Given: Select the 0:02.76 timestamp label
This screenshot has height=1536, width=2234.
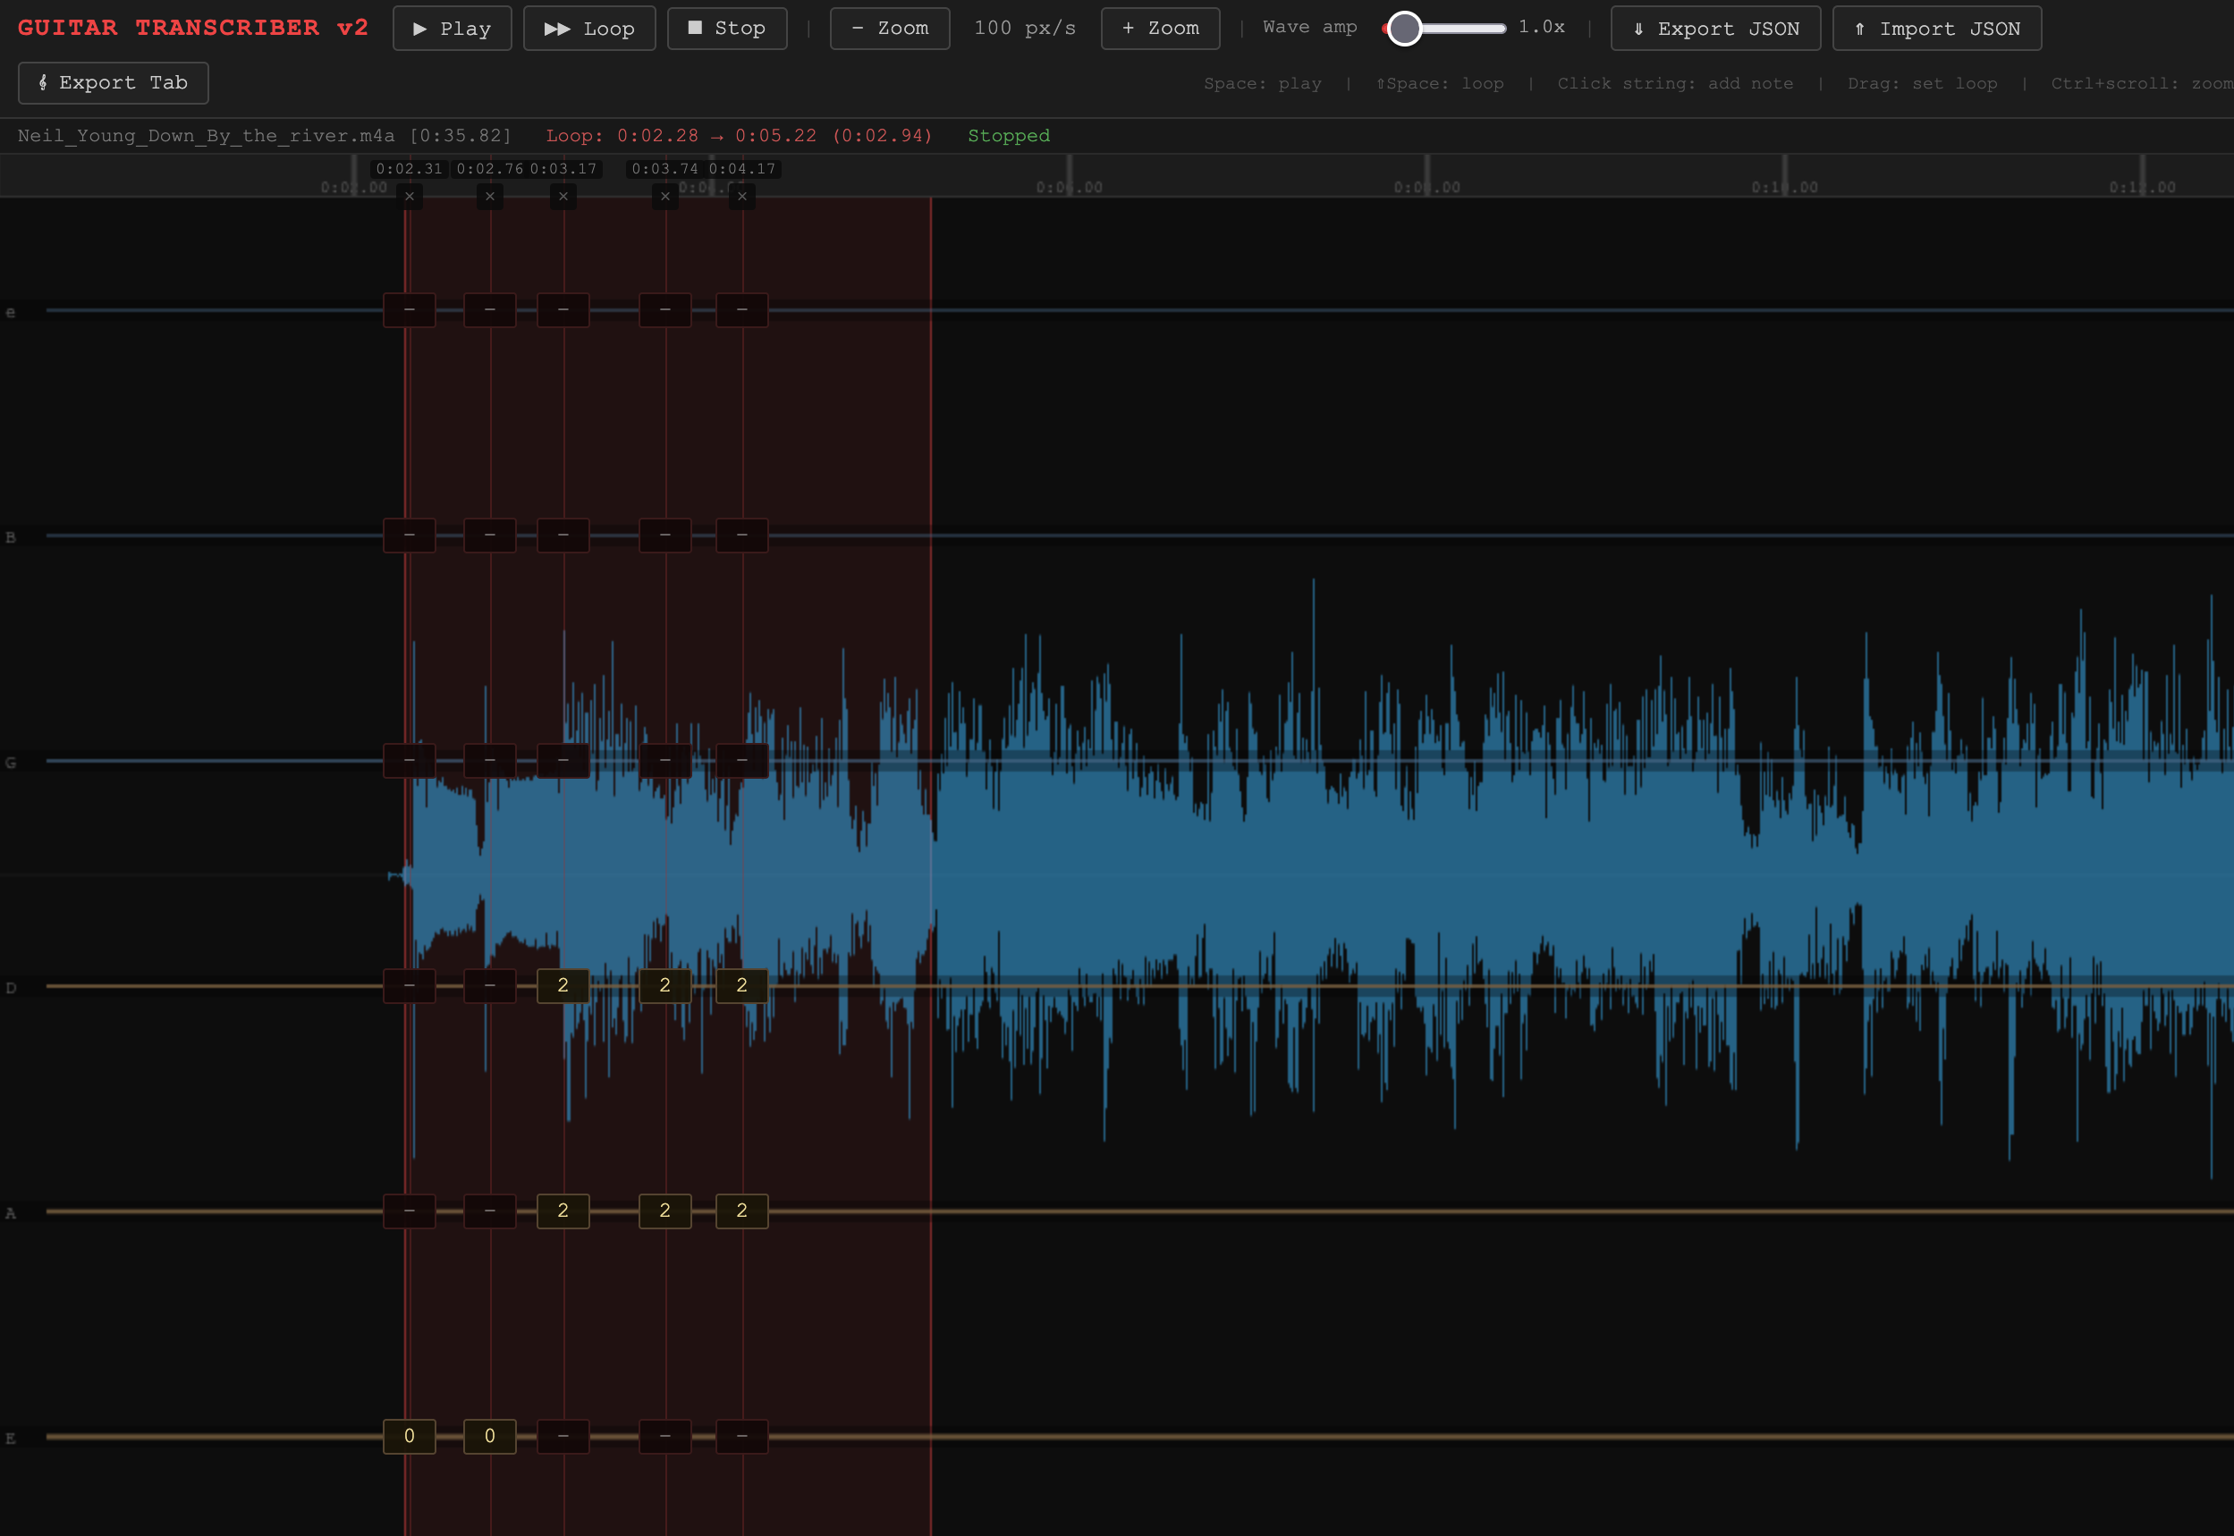Looking at the screenshot, I should click(490, 169).
